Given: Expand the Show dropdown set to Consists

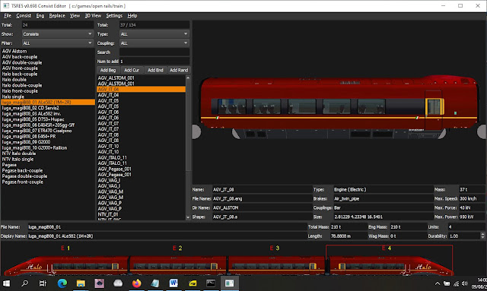Looking at the screenshot, I should click(x=58, y=34).
